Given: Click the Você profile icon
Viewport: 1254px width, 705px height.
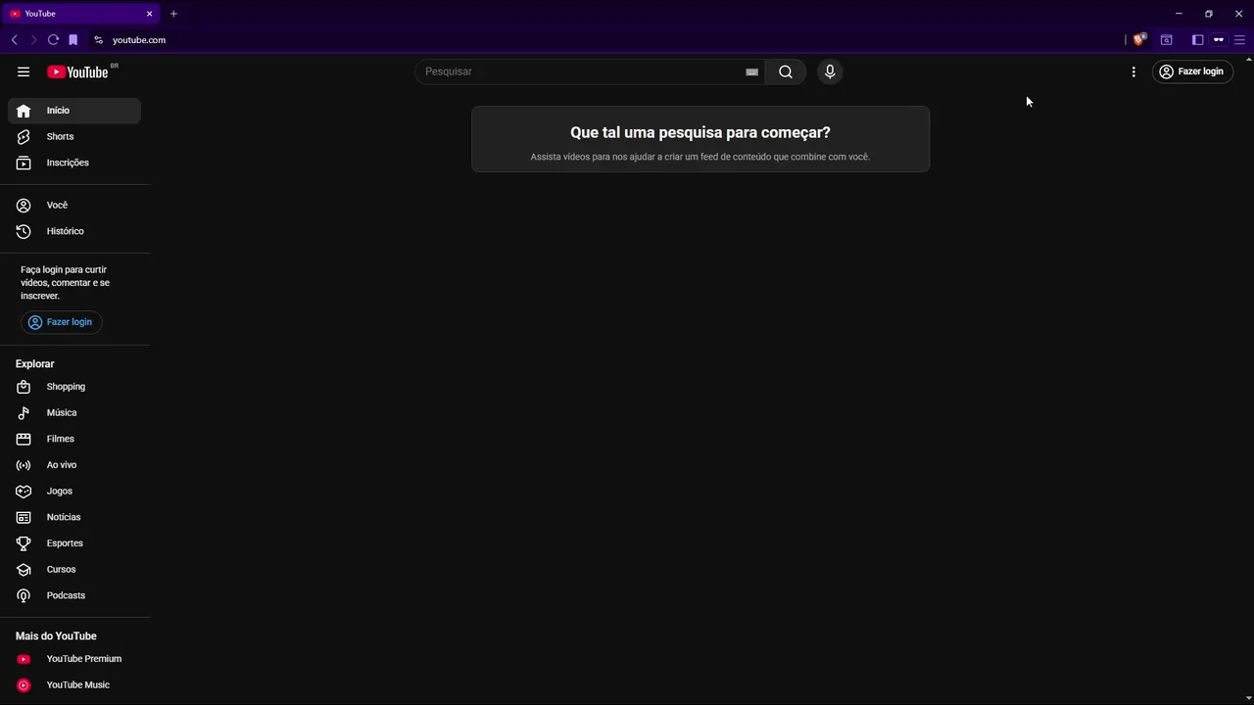Looking at the screenshot, I should [24, 206].
